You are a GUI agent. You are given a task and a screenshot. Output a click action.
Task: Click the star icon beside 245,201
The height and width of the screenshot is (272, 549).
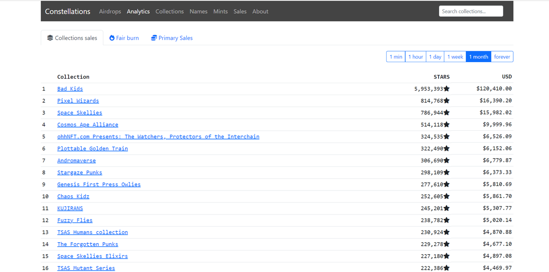coord(447,208)
